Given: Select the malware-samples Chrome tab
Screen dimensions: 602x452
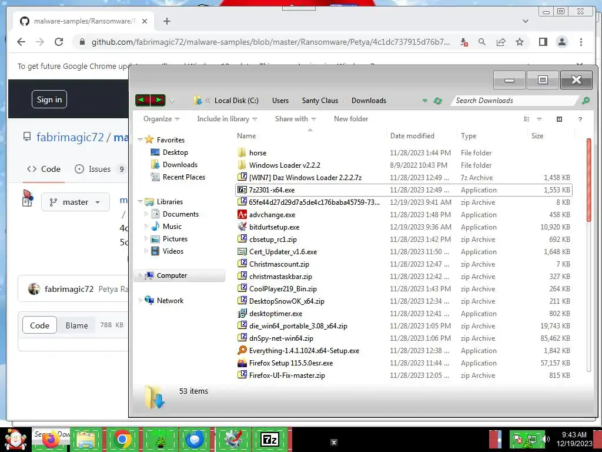Looking at the screenshot, I should pyautogui.click(x=83, y=21).
